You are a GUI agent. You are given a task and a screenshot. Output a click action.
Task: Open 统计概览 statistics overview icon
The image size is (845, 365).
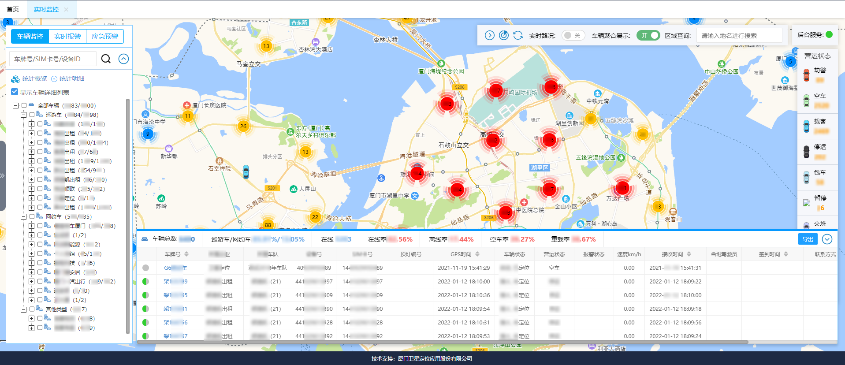pyautogui.click(x=16, y=79)
